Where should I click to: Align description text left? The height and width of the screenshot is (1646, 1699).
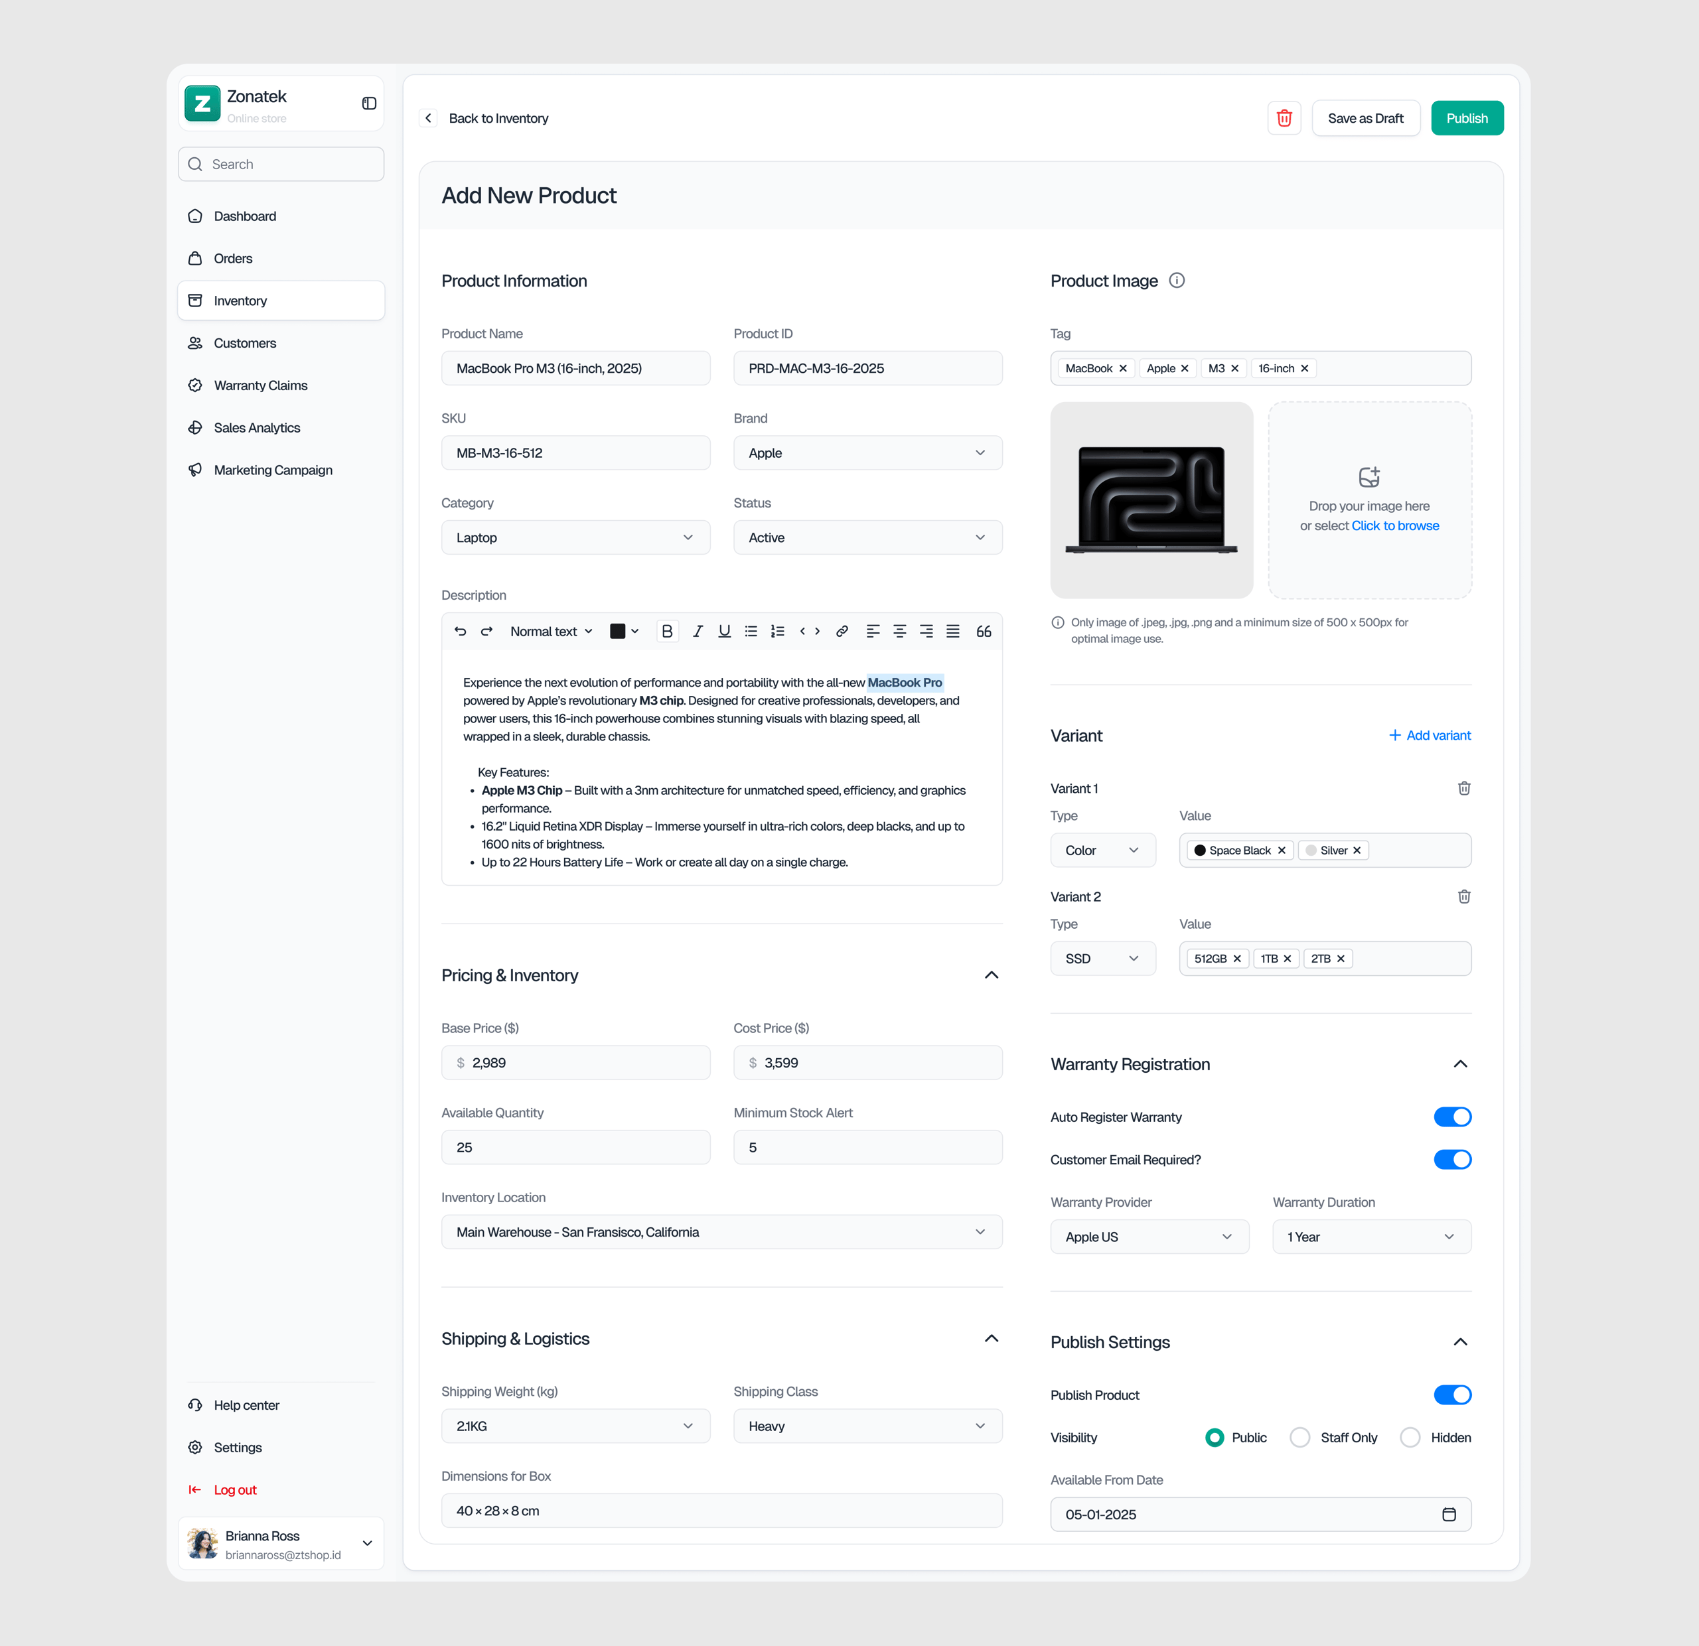click(873, 632)
